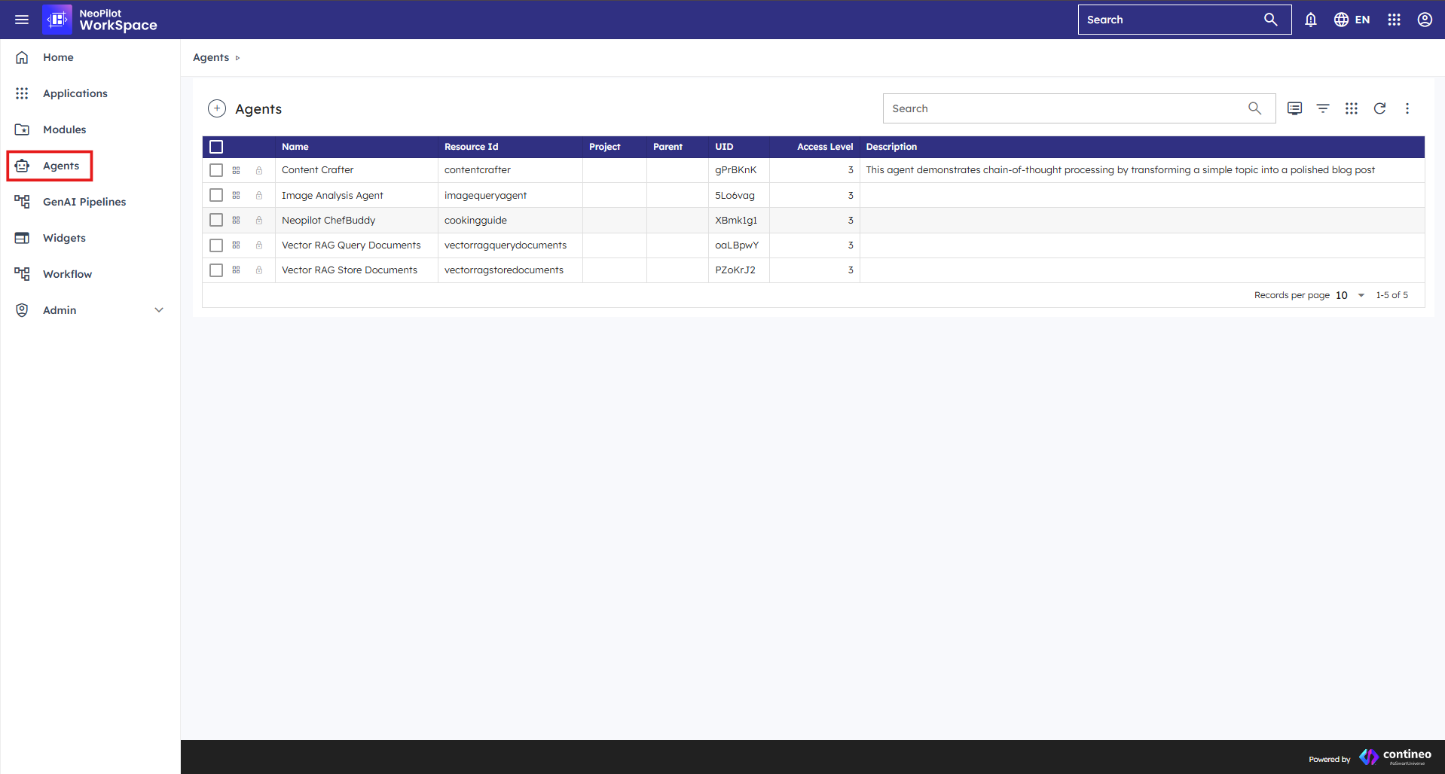Select the Agents icon in the sidebar
1445x774 pixels.
pyautogui.click(x=22, y=166)
